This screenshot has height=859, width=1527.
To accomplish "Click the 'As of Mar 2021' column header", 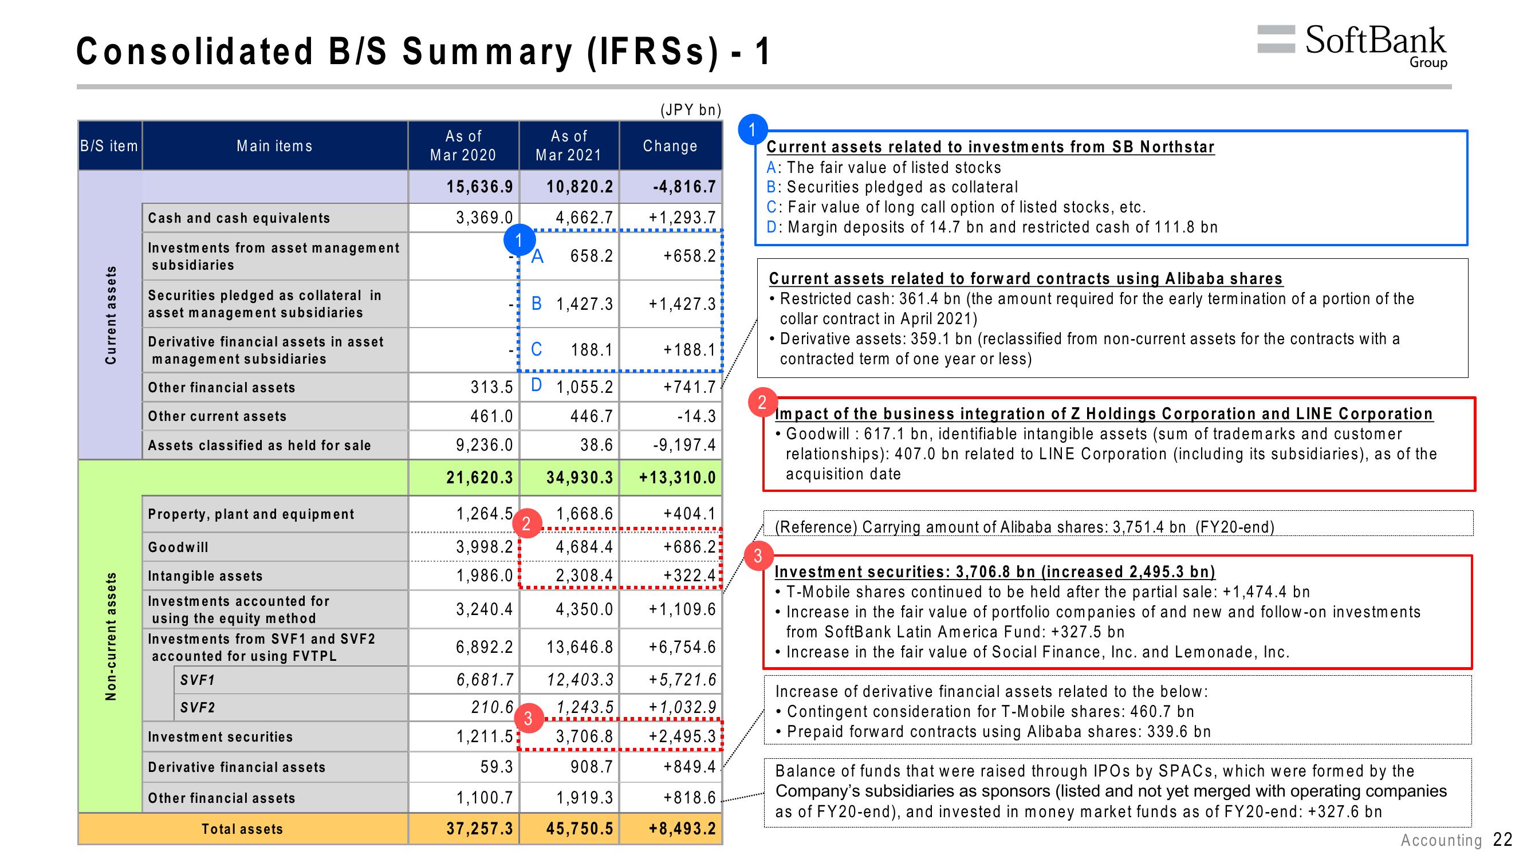I will (x=569, y=146).
